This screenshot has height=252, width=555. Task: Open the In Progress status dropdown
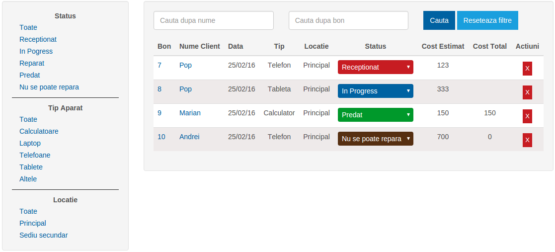(375, 91)
